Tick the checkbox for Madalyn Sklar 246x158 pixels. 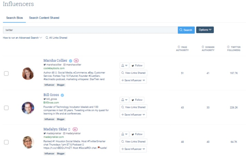(6, 142)
